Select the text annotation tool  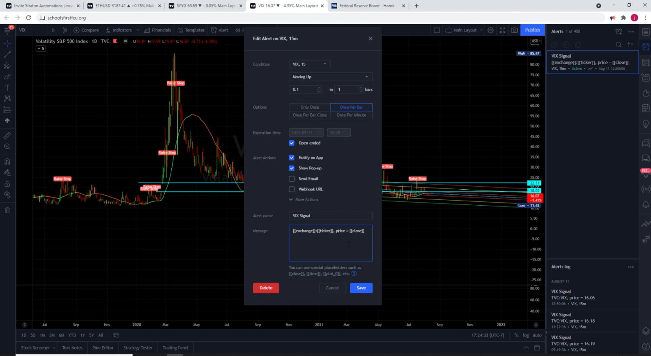click(x=7, y=88)
